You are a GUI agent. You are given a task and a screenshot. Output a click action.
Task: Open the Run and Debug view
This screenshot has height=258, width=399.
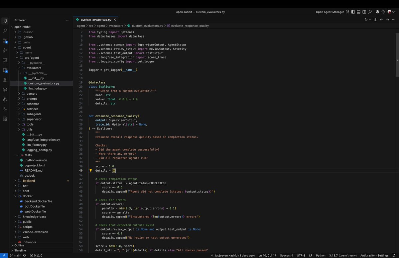5,50
